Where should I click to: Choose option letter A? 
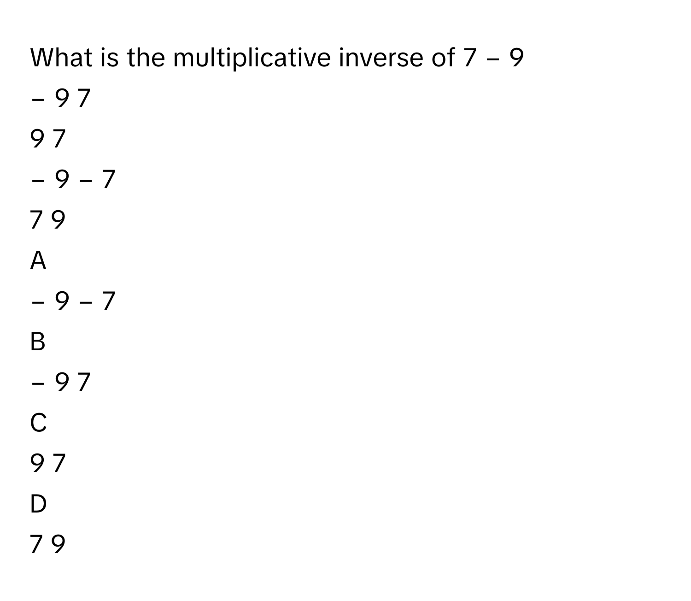click(38, 261)
